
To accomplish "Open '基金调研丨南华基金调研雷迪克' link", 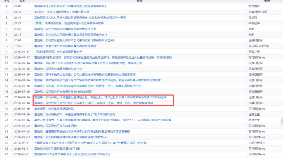I will coord(54,109).
